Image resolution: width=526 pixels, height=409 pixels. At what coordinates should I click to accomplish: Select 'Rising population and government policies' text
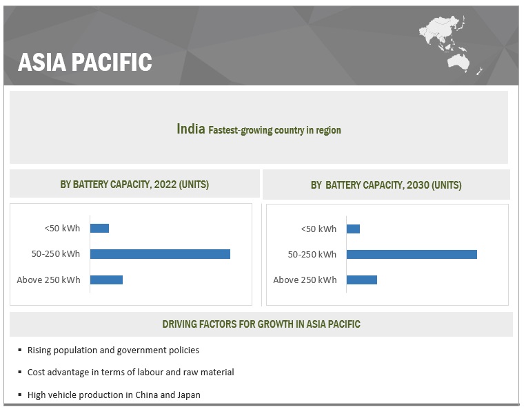tap(113, 350)
